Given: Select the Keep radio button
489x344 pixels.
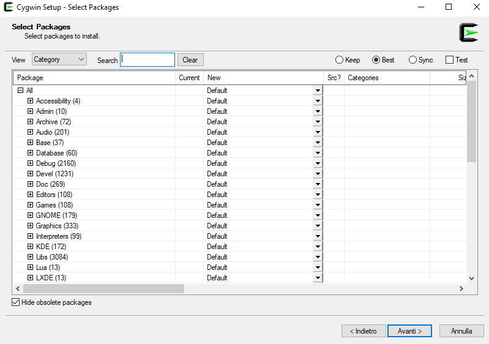Looking at the screenshot, I should tap(339, 60).
